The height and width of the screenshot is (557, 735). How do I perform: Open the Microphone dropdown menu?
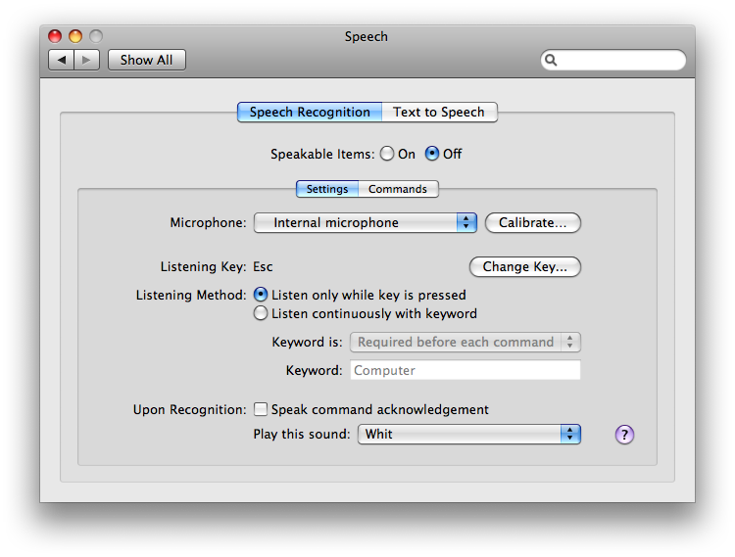(366, 223)
